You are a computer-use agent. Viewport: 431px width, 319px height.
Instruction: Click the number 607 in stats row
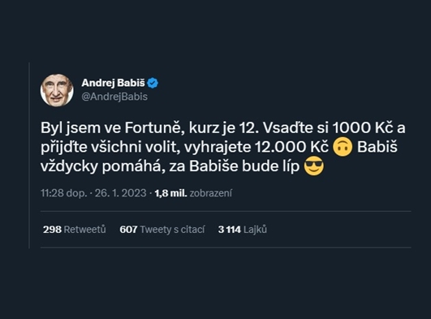128,230
